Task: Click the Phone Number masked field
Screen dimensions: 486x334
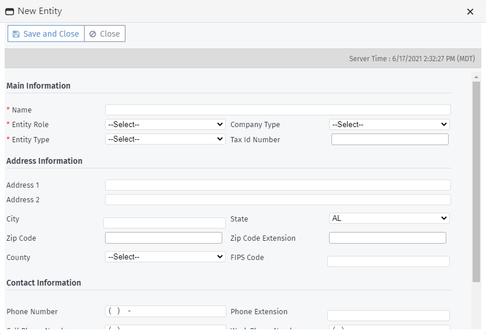Action: (x=165, y=311)
